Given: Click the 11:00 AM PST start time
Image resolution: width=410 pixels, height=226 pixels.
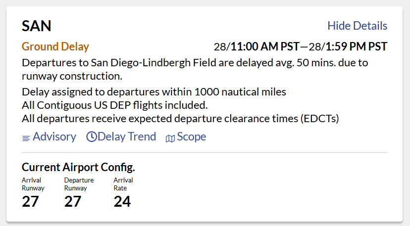Looking at the screenshot, I should tap(265, 47).
